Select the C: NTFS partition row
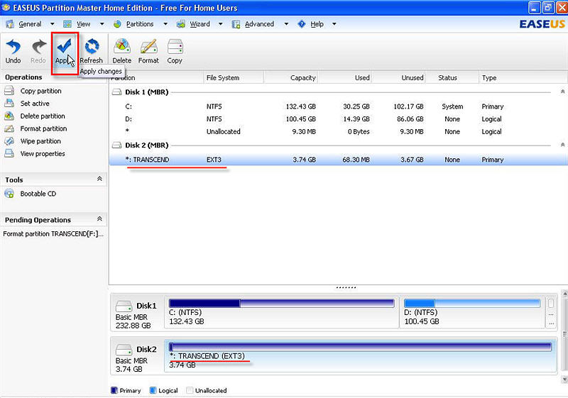Image resolution: width=568 pixels, height=398 pixels. pos(338,106)
